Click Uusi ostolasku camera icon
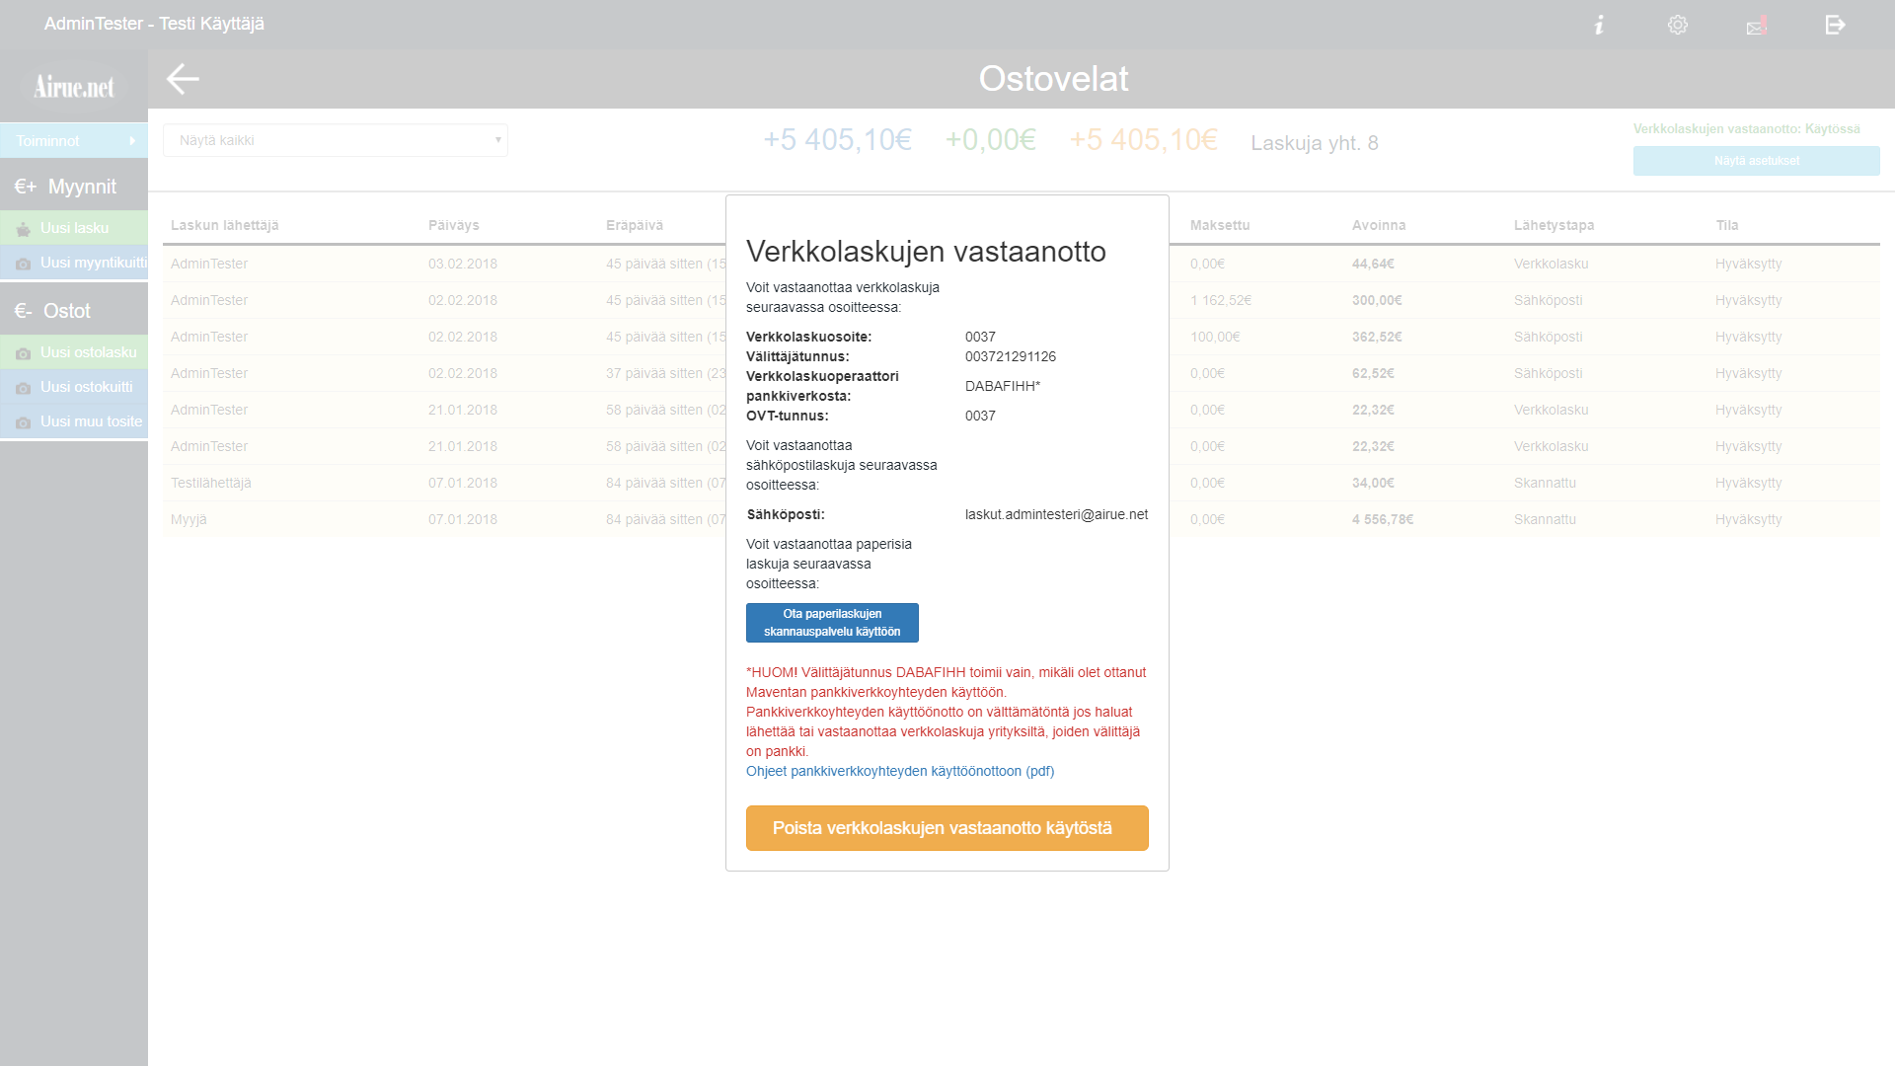Image resolution: width=1895 pixels, height=1066 pixels. 24,353
